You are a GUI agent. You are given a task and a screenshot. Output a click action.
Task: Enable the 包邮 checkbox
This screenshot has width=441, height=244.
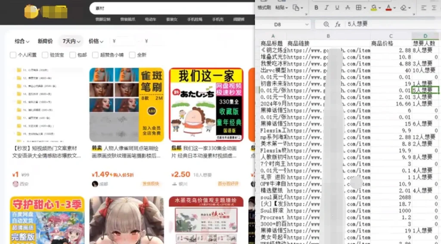pyautogui.click(x=72, y=55)
